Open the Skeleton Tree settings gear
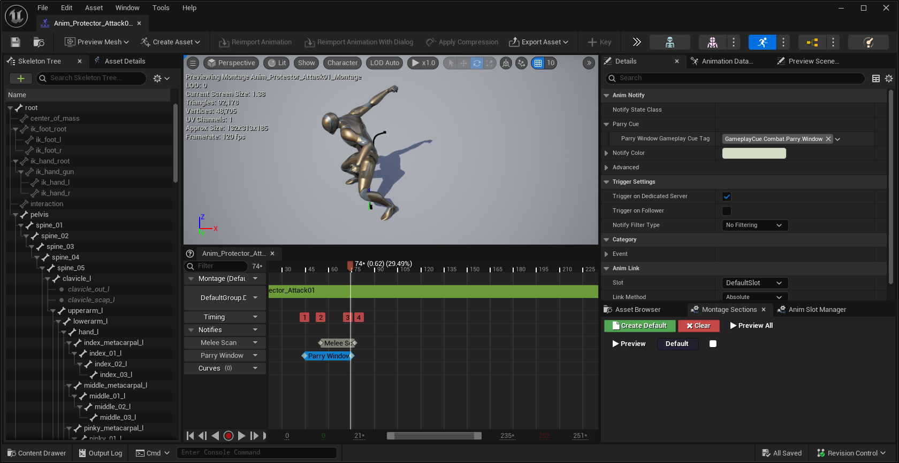899x463 pixels. [x=161, y=79]
